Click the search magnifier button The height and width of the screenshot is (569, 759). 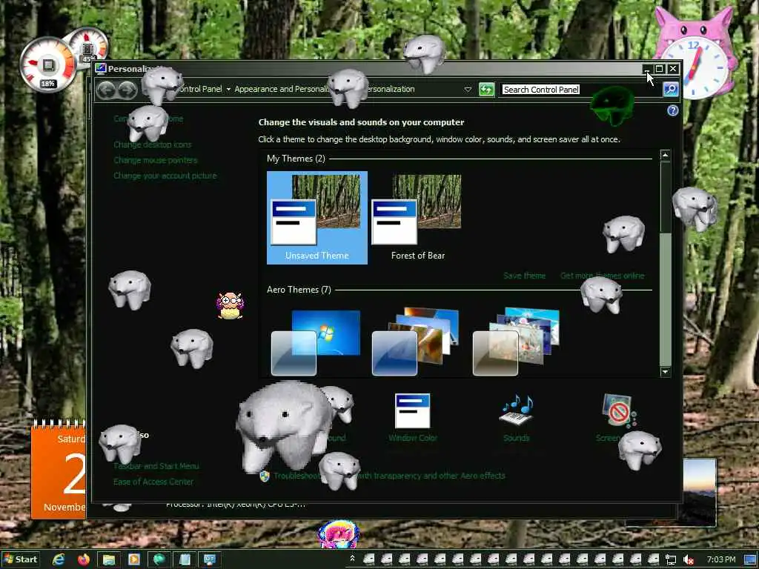tap(670, 90)
